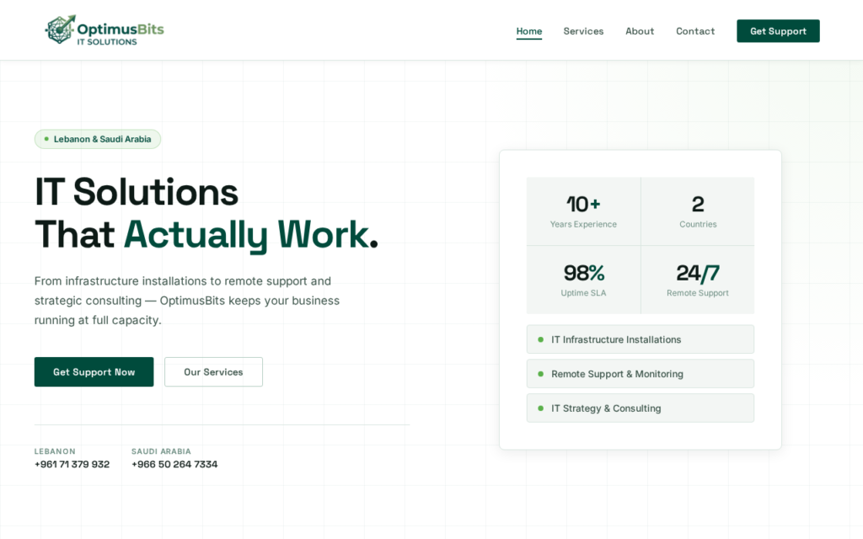Click the LEBANON label above phone number
This screenshot has width=863, height=539.
click(x=55, y=451)
